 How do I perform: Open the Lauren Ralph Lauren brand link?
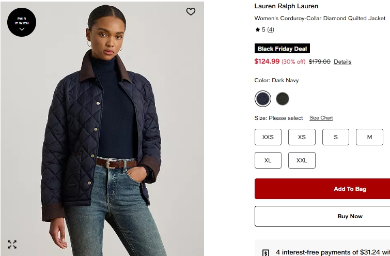[x=286, y=6]
